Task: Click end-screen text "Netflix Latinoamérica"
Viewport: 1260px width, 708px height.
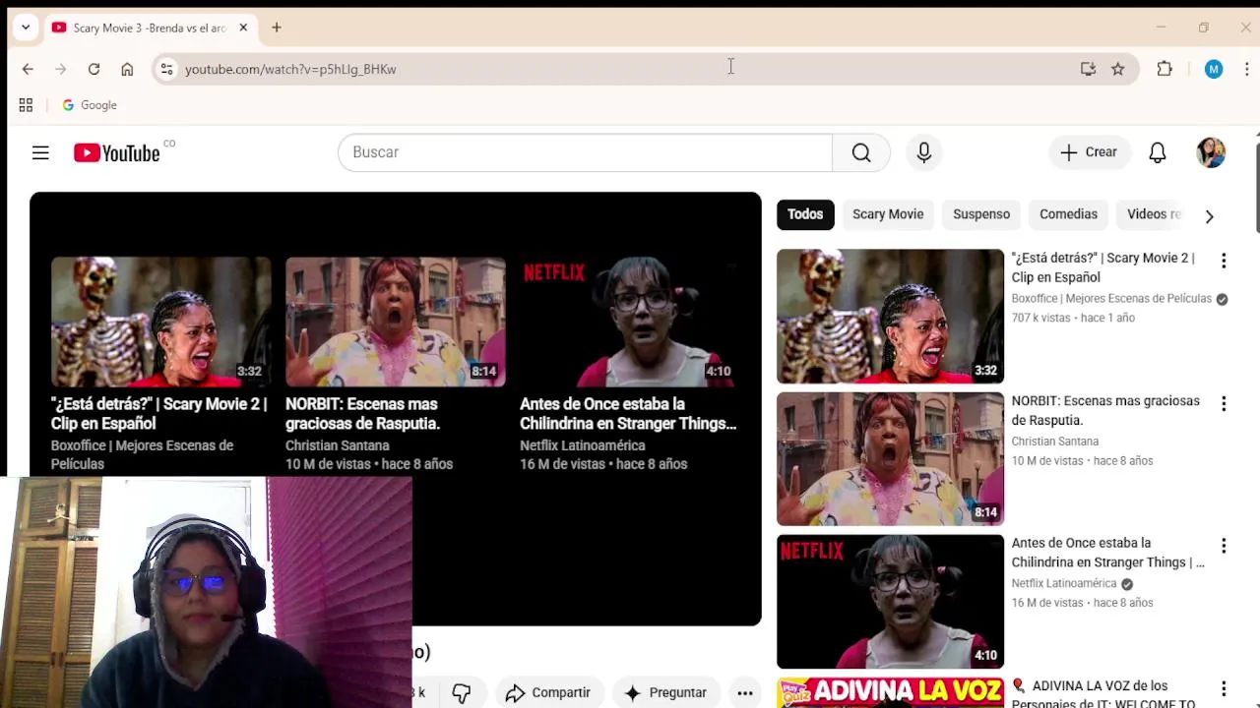Action: tap(583, 445)
